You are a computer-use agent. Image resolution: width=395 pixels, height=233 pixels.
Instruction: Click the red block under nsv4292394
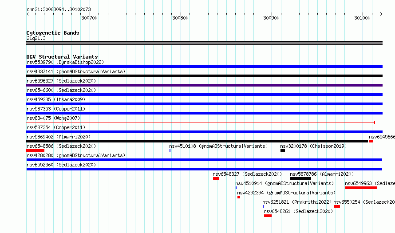239,197
